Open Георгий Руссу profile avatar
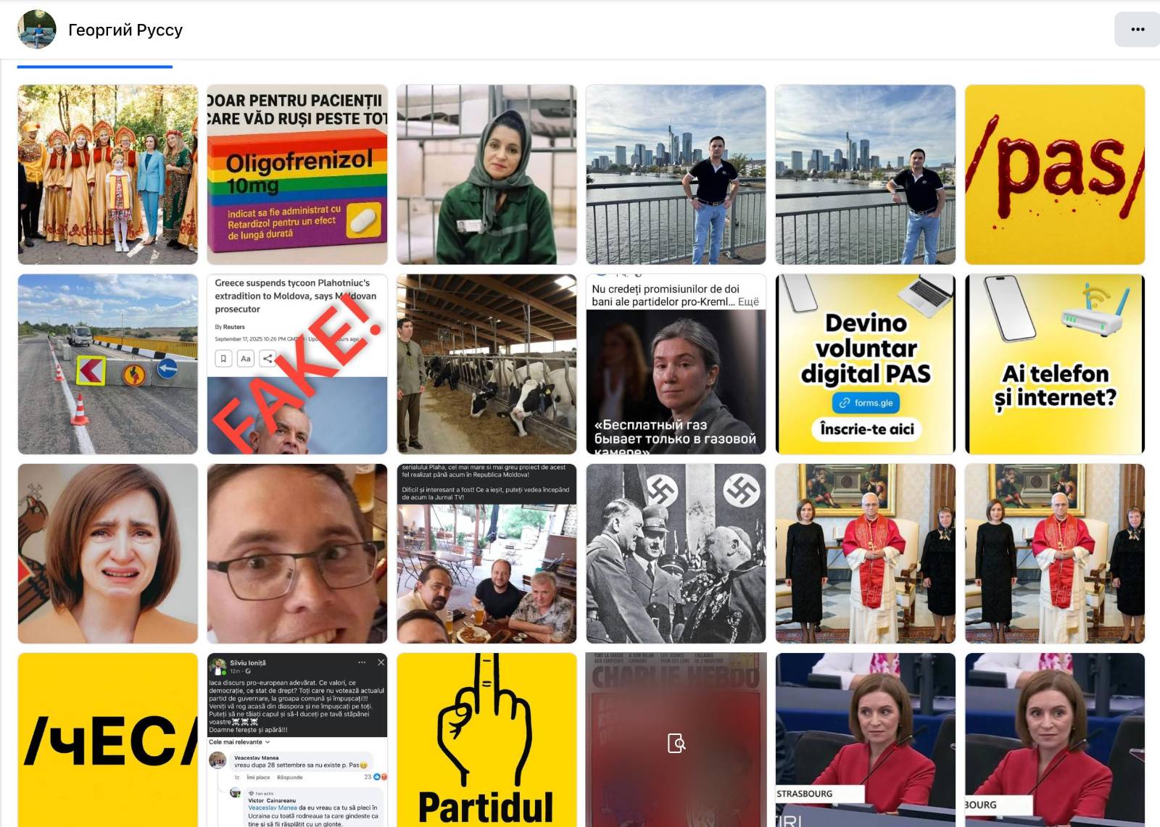Viewport: 1160px width, 827px height. click(36, 30)
